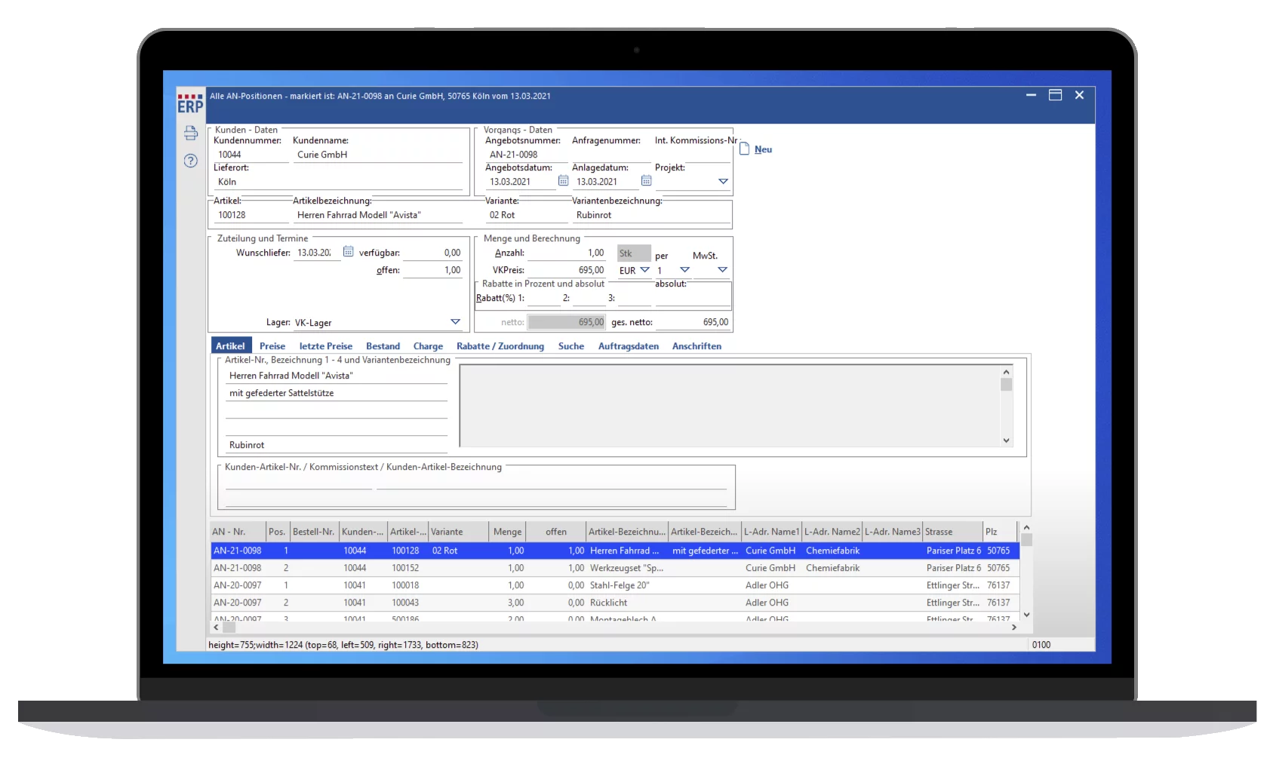Open the Preise tab
Screen dimensions: 1273x764
tap(272, 346)
